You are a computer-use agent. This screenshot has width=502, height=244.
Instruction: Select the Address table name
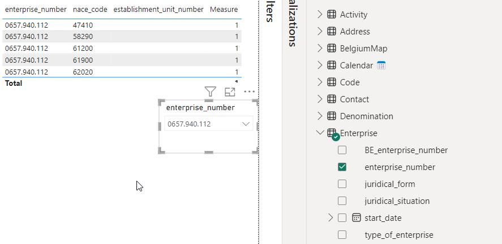coord(355,31)
